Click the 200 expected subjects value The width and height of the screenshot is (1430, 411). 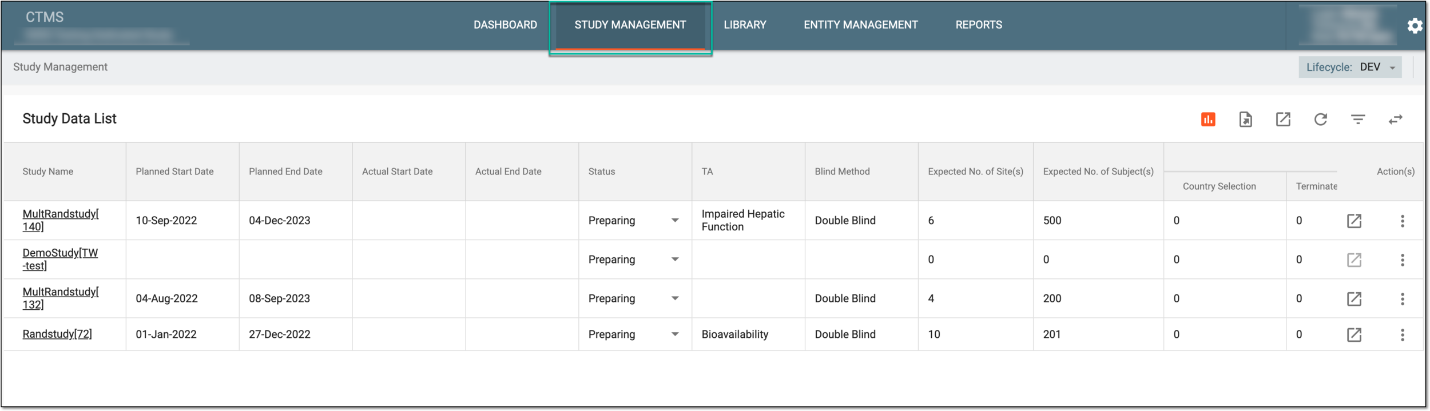pyautogui.click(x=1052, y=298)
